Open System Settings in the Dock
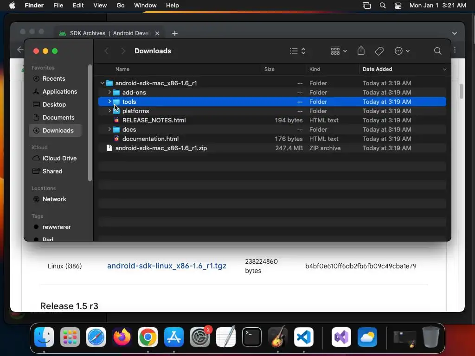Screen dimensions: 475x356 [x=200, y=337]
